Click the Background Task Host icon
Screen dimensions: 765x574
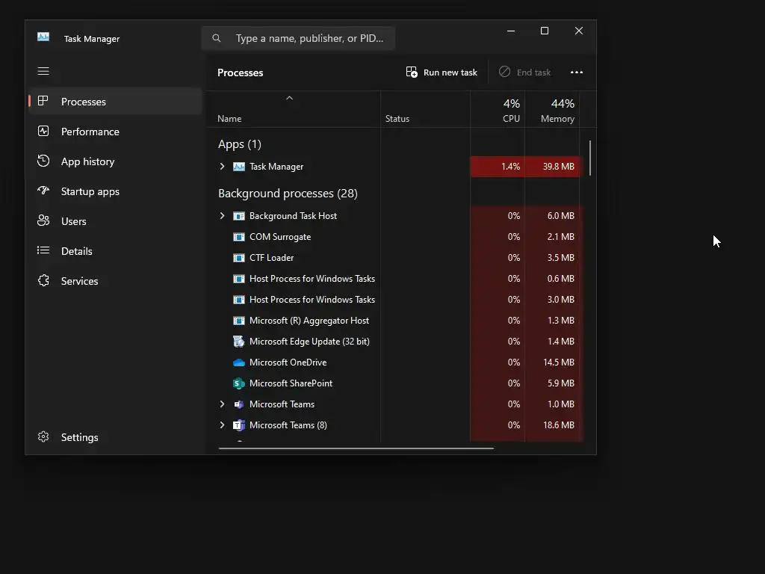pos(238,216)
